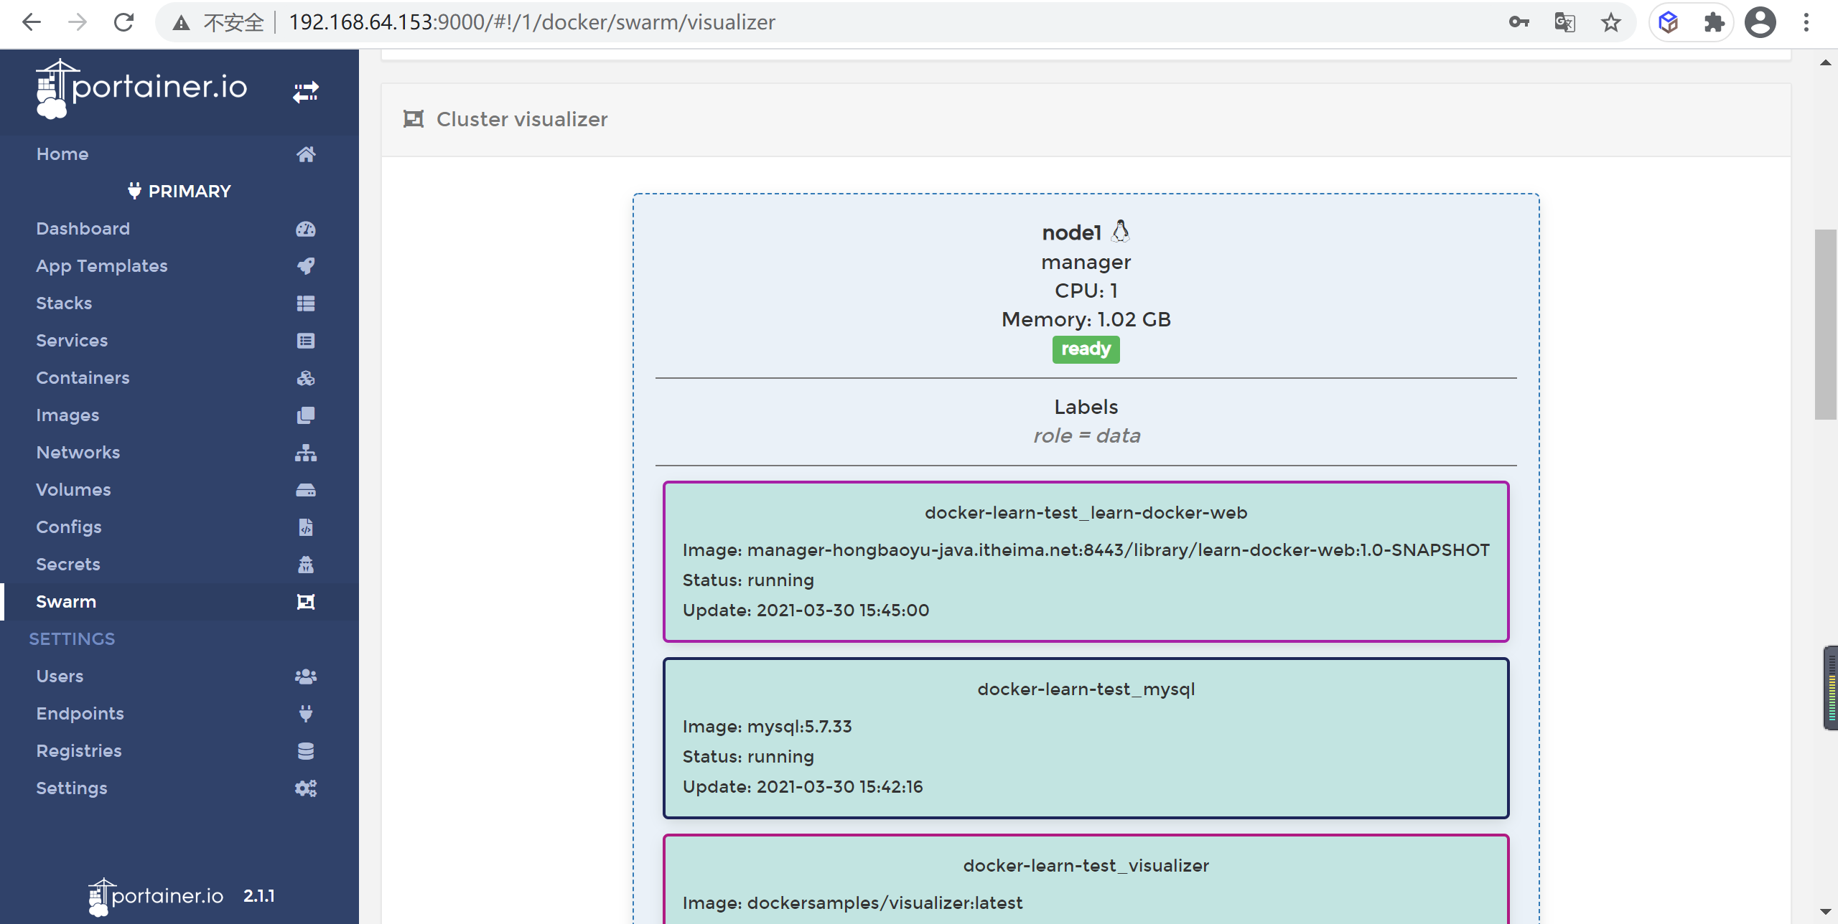Viewport: 1838px width, 924px height.
Task: Open Secrets via its vault icon
Action: [x=307, y=564]
